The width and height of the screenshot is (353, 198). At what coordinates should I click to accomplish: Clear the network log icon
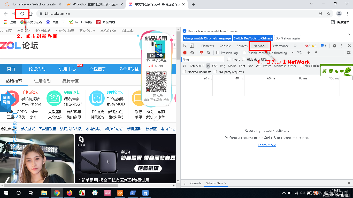[x=192, y=53]
